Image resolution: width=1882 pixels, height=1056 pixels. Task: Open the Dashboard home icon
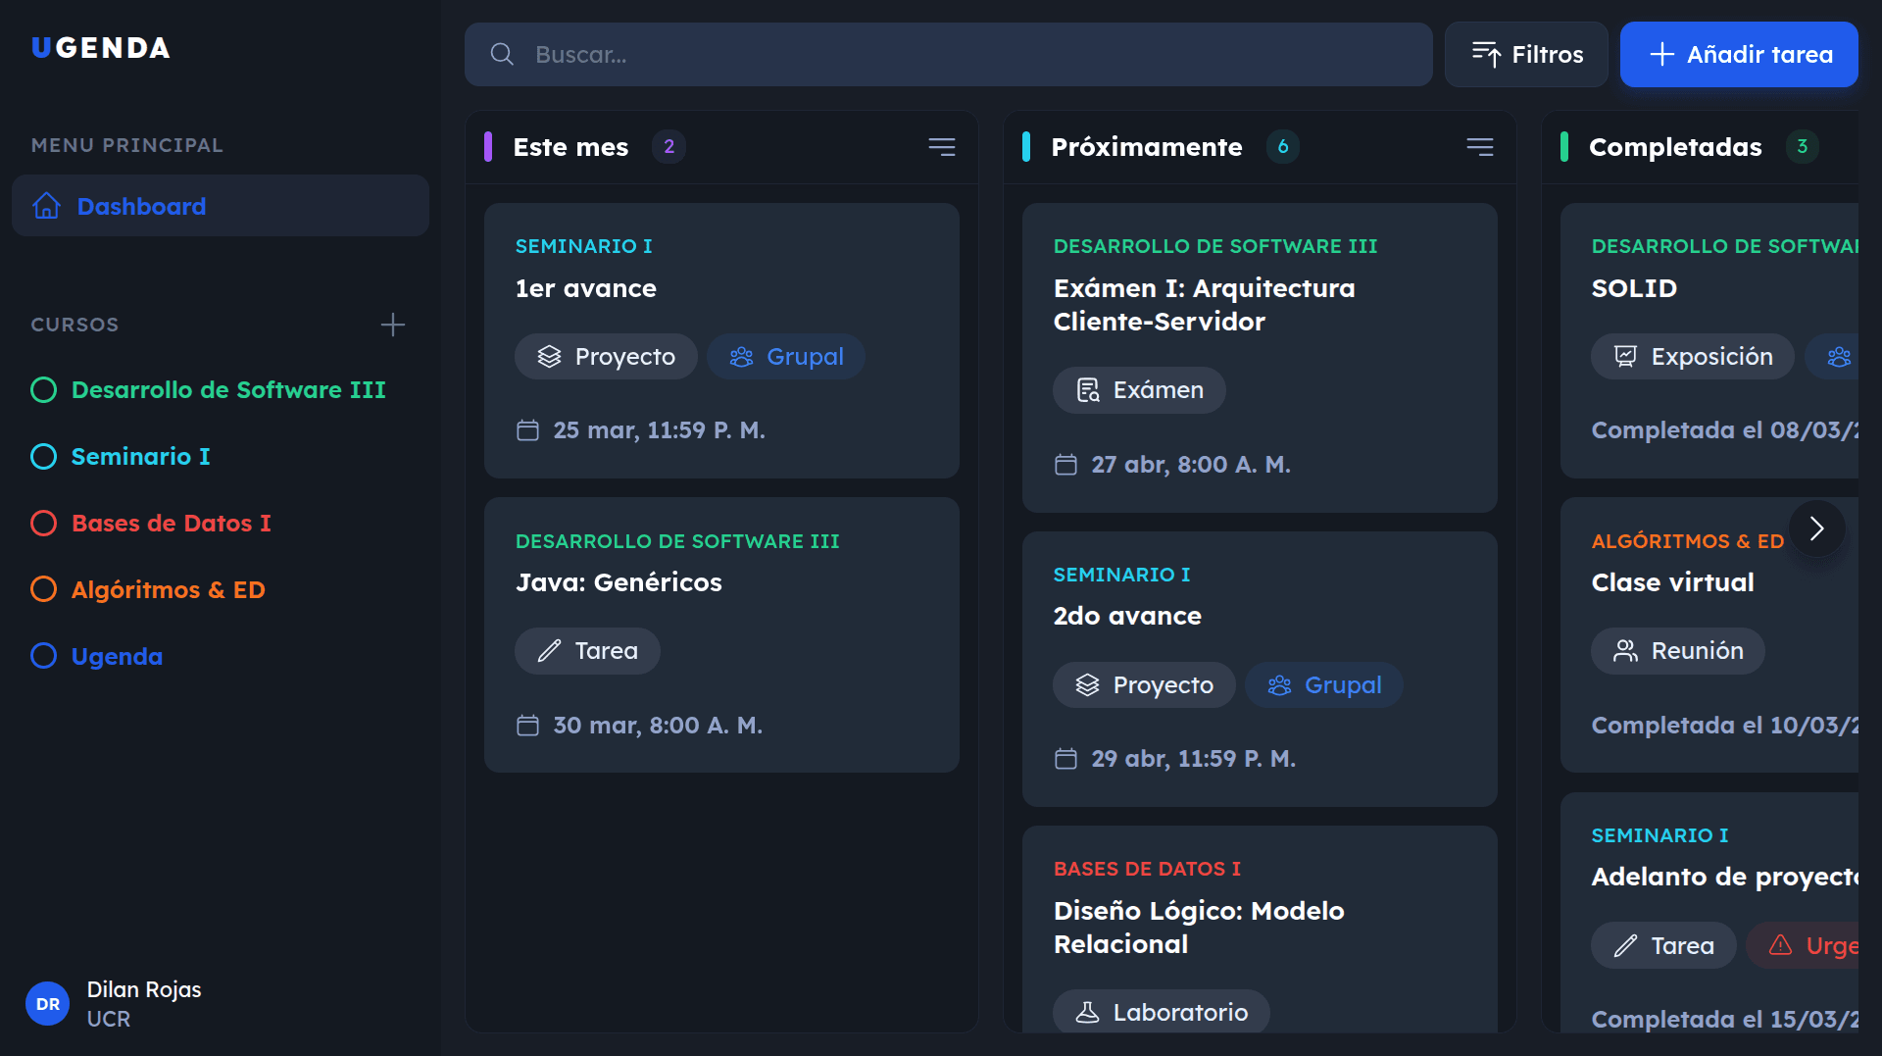[x=46, y=206]
